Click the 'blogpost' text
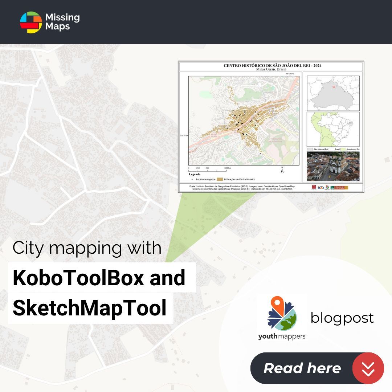This screenshot has width=392, height=392. (342, 319)
